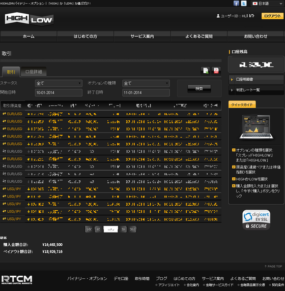Open footer link お問い合わせ
The image size is (285, 291).
(273, 279)
